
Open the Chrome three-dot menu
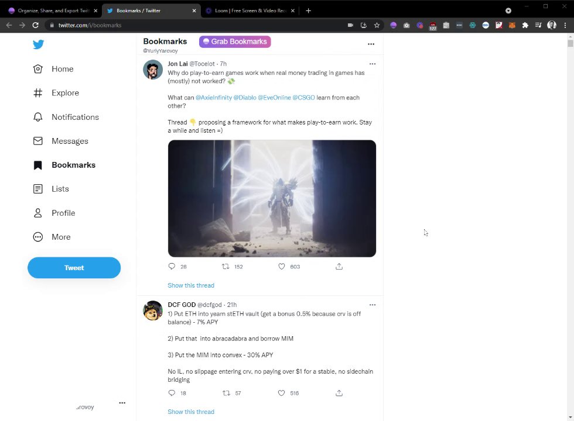click(565, 25)
